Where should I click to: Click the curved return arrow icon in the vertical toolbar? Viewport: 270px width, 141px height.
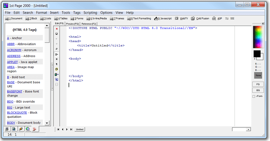[x=57, y=49]
